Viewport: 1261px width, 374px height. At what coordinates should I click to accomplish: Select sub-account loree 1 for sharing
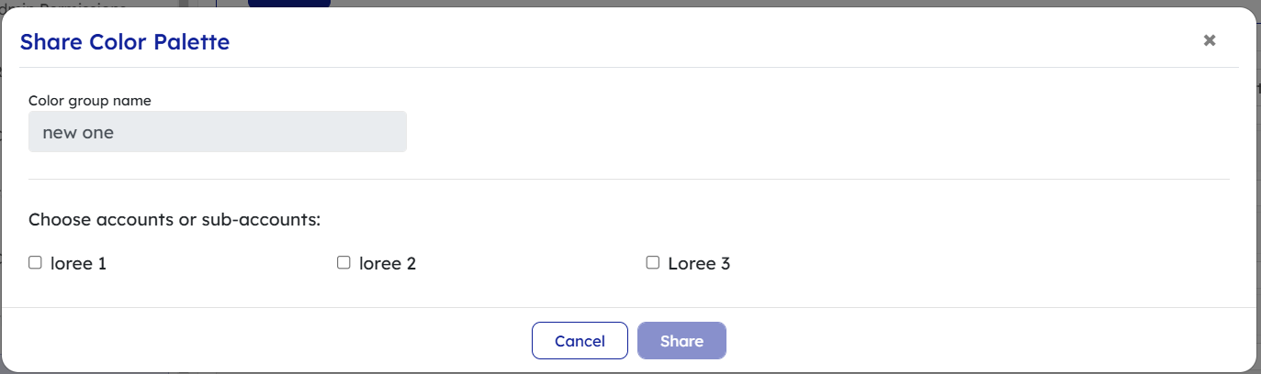coord(36,263)
